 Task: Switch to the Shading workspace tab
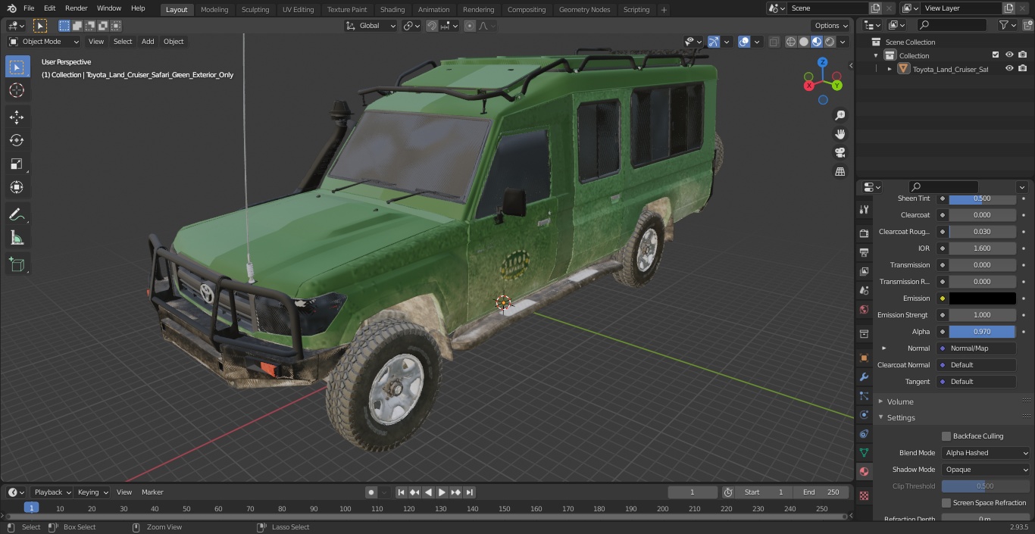pyautogui.click(x=392, y=10)
